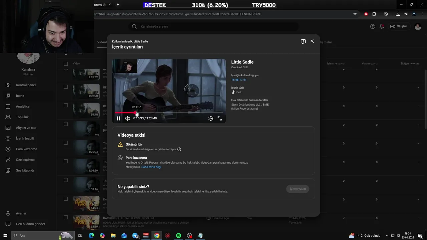Open account avatar menu

[418, 26]
